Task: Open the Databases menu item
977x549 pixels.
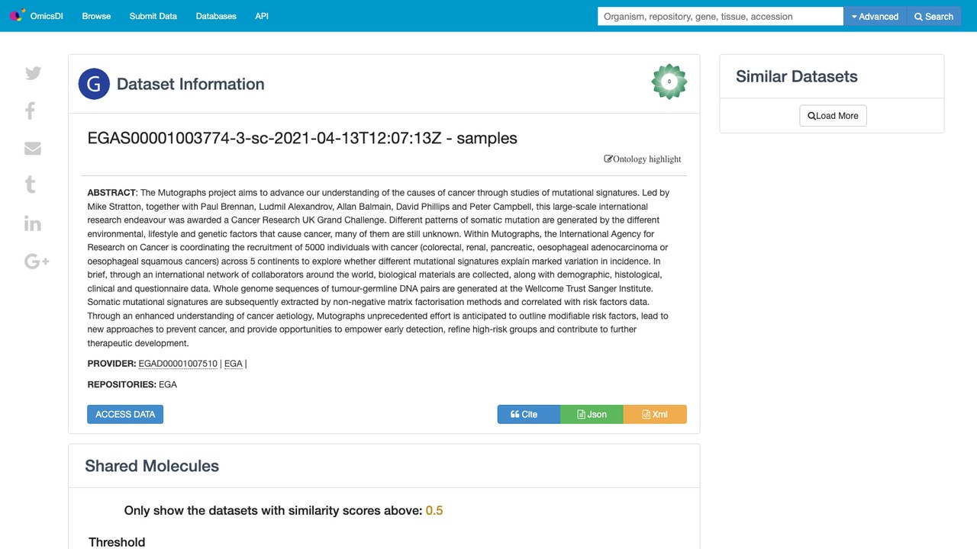Action: click(216, 16)
